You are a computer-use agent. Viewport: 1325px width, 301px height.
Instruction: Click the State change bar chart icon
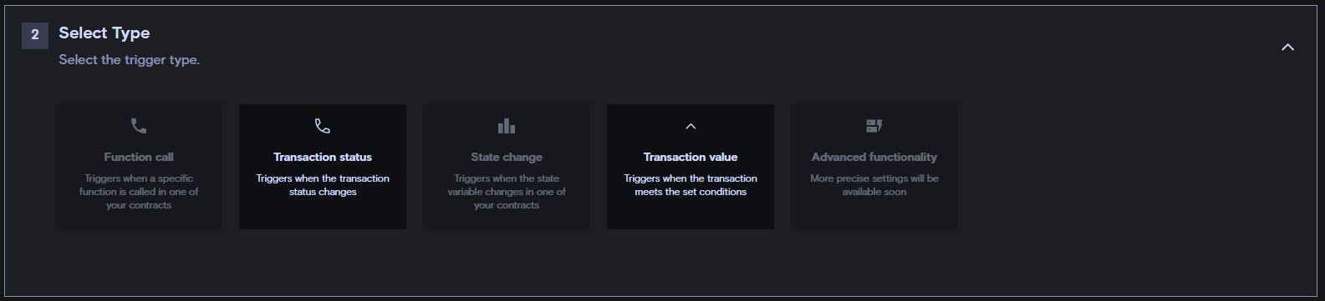(507, 126)
